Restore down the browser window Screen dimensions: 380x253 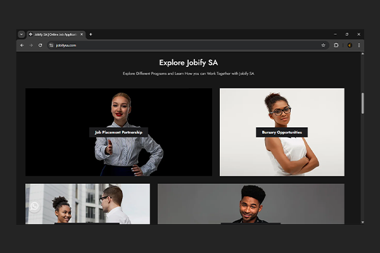(x=347, y=34)
